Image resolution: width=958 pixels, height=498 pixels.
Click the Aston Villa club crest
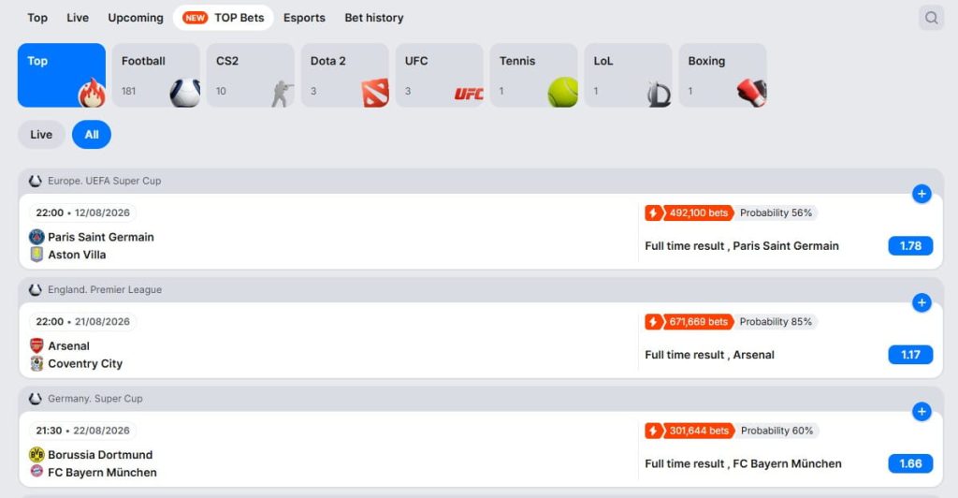[36, 255]
